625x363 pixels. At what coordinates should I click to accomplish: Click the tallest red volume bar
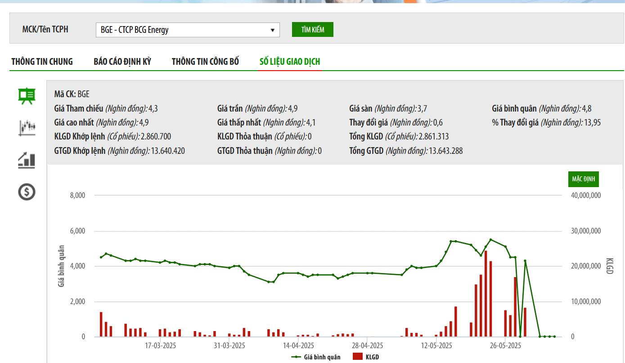(486, 294)
